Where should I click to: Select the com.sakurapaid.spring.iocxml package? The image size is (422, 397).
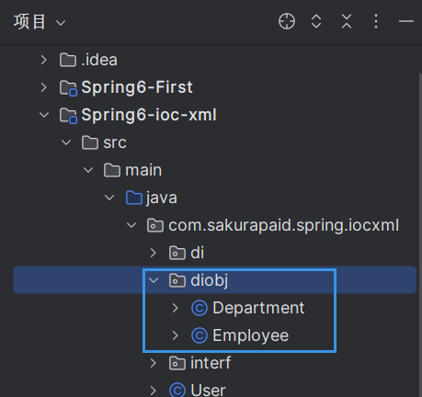(284, 225)
